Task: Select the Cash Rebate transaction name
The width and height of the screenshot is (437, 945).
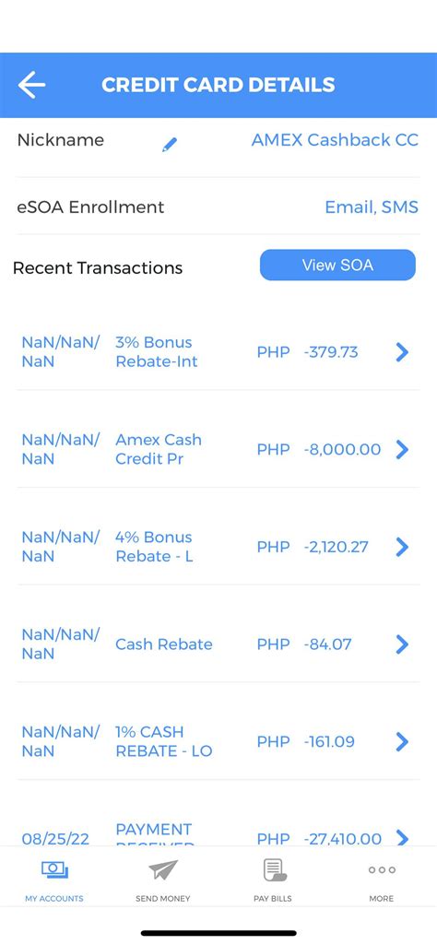Action: click(x=164, y=644)
